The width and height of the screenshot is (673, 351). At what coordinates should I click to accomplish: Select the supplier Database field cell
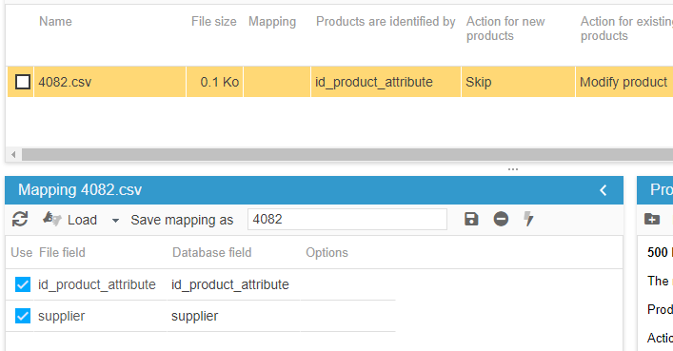(233, 316)
